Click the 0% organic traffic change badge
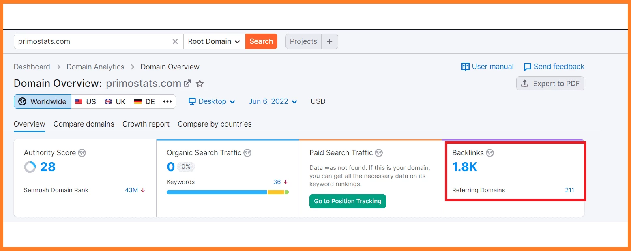The width and height of the screenshot is (631, 251). [x=186, y=167]
